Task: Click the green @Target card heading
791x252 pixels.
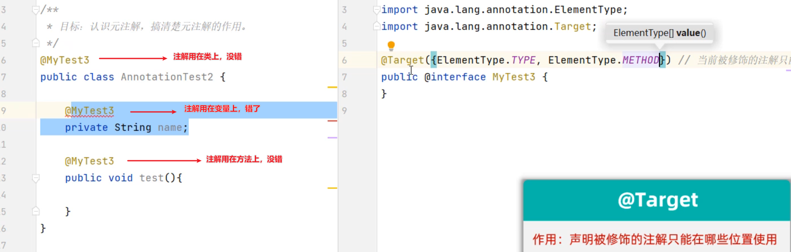Action: point(657,200)
